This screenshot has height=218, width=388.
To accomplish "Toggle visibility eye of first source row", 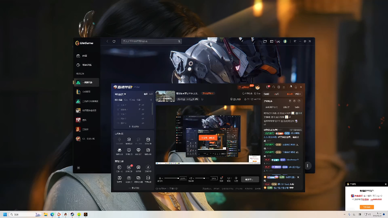I will point(143,105).
